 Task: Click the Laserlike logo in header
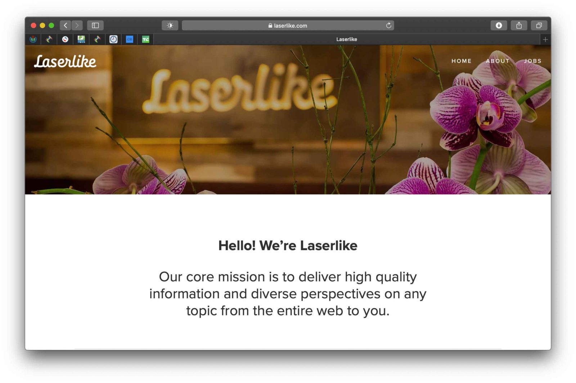click(65, 61)
